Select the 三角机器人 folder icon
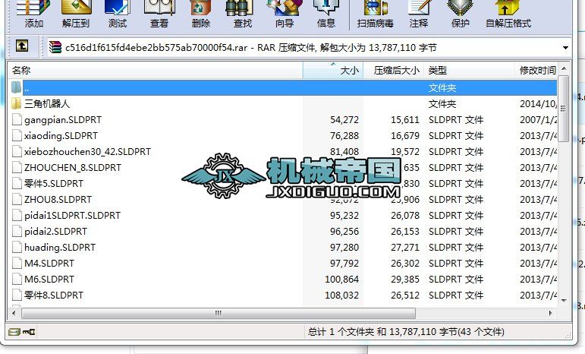Screen dimensions: 585x354 click(17, 103)
